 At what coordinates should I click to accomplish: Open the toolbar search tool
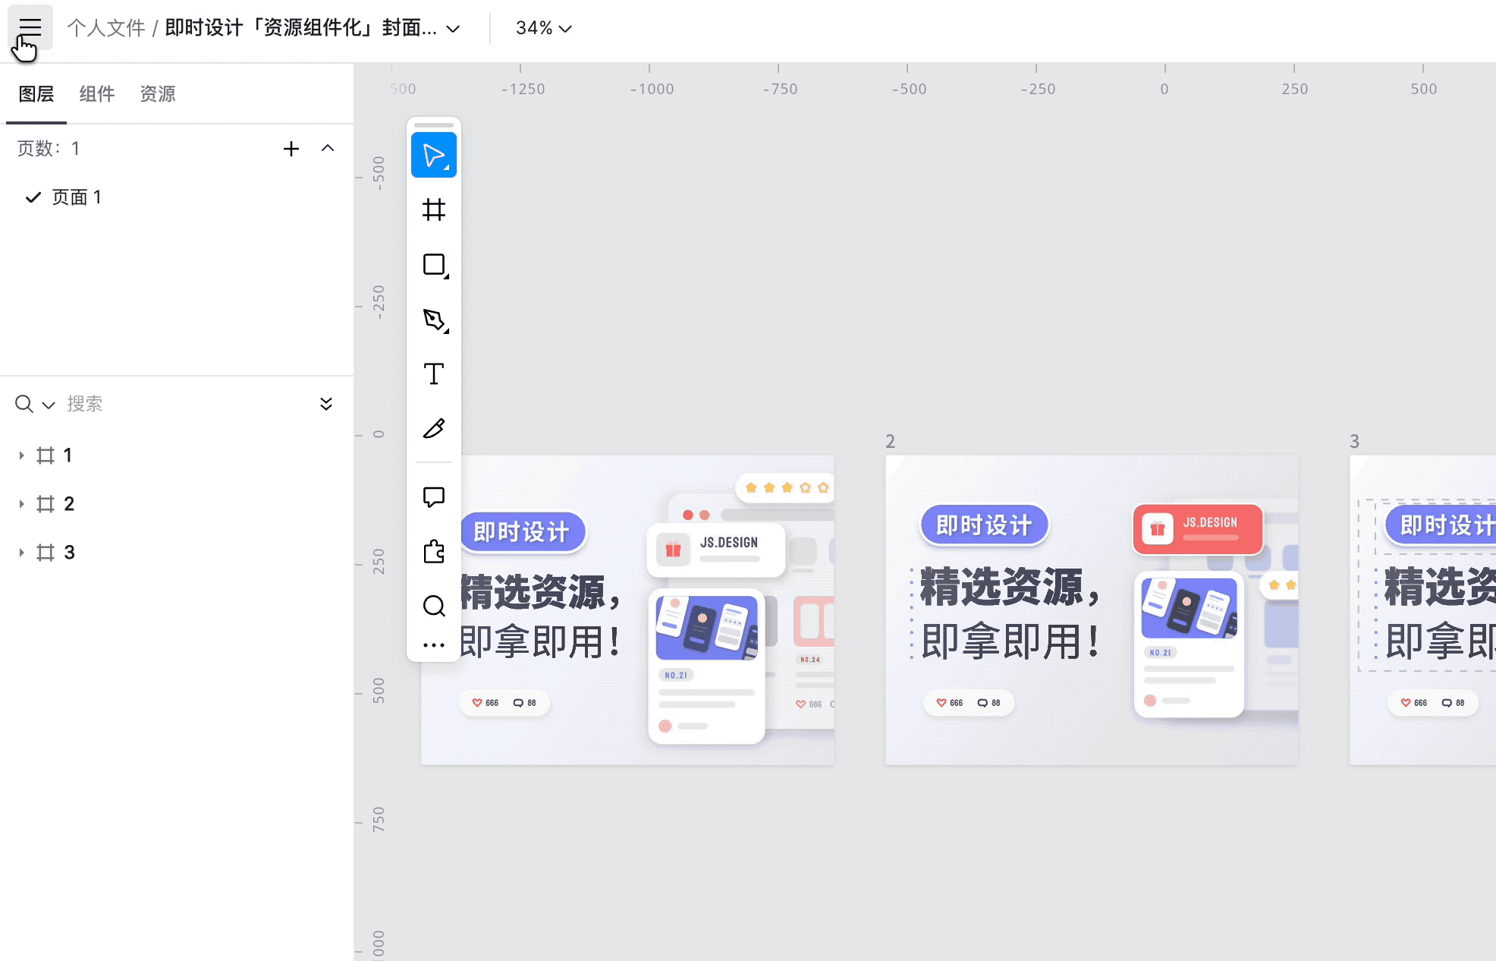(x=433, y=606)
